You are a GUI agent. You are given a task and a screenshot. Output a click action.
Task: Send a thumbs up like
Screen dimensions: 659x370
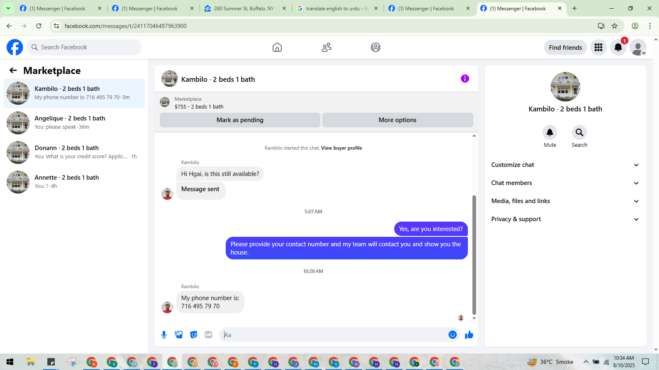[469, 335]
